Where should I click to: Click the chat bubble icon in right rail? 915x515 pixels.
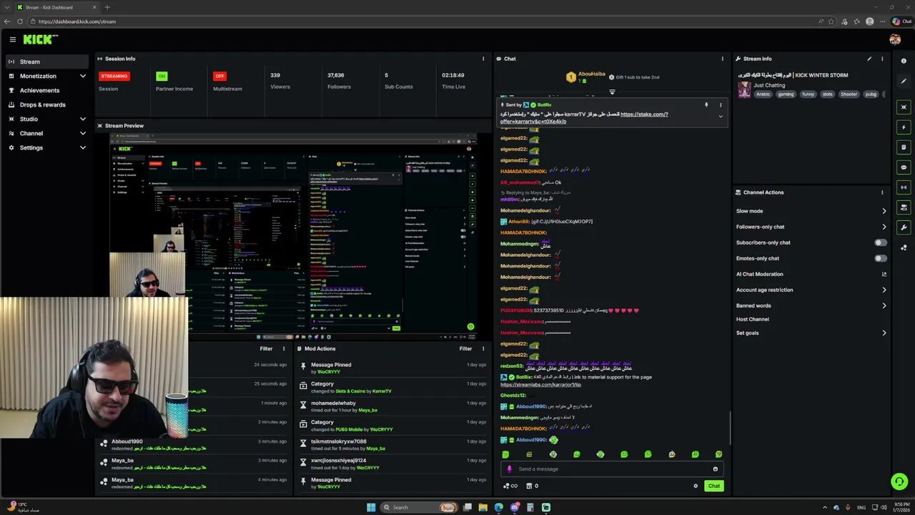click(904, 167)
